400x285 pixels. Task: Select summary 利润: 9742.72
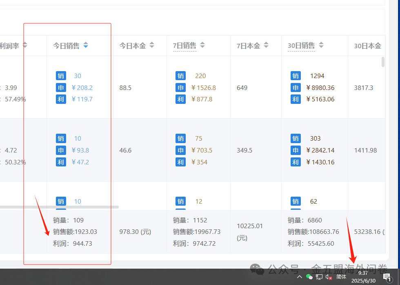[x=194, y=243]
